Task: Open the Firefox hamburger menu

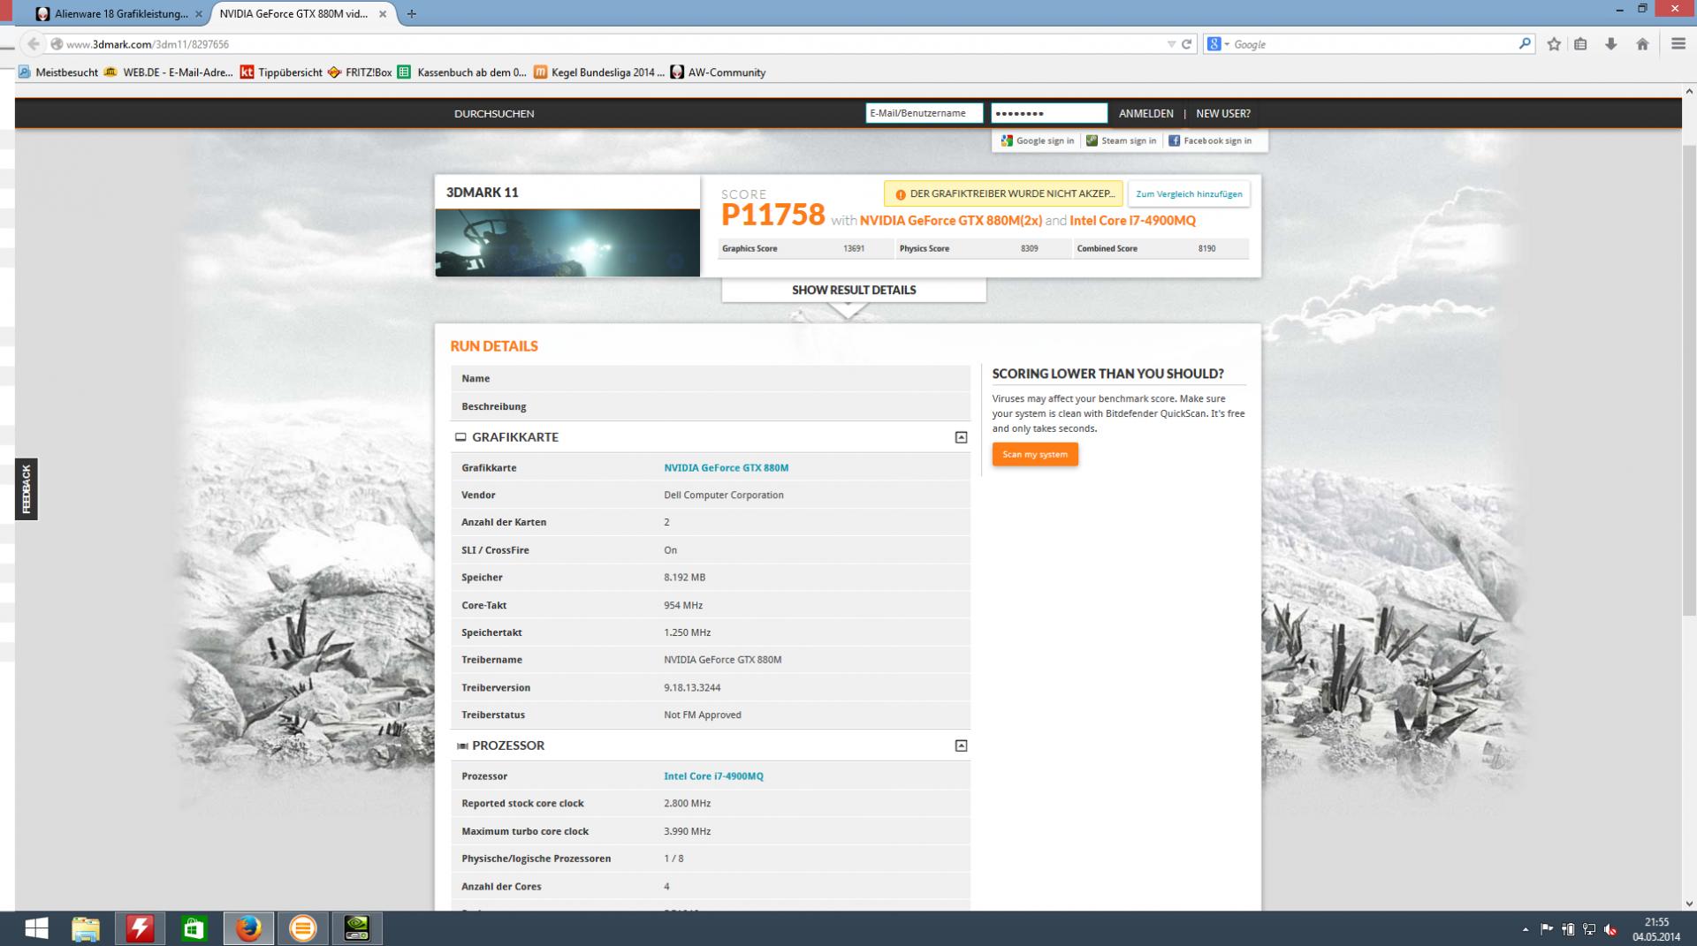Action: point(1678,44)
